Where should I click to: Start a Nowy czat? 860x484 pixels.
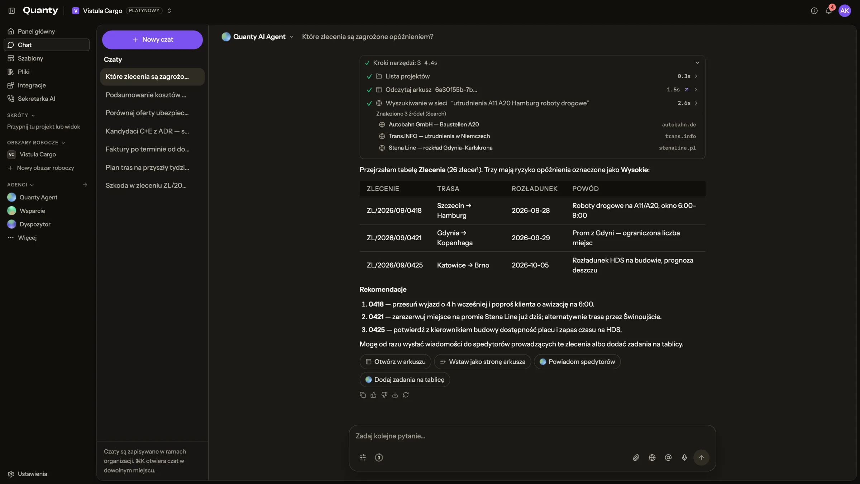coord(152,40)
